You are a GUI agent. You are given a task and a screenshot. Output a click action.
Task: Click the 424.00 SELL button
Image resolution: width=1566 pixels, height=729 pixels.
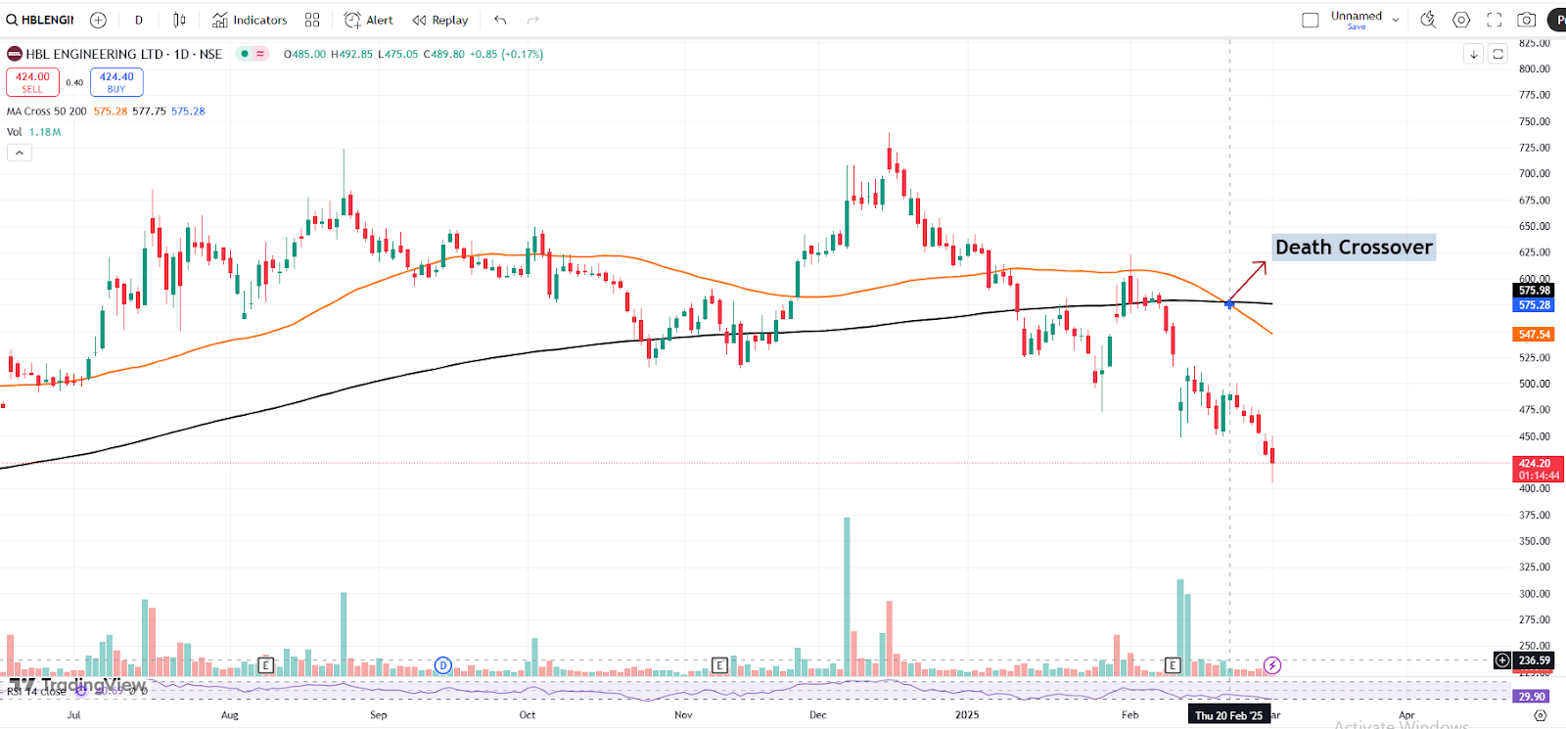(32, 82)
